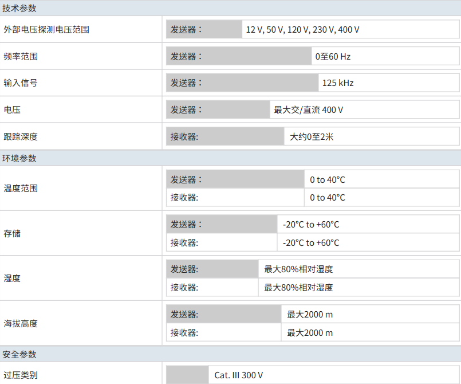Click the 125 kHz value
This screenshot has height=384, width=461.
(338, 83)
